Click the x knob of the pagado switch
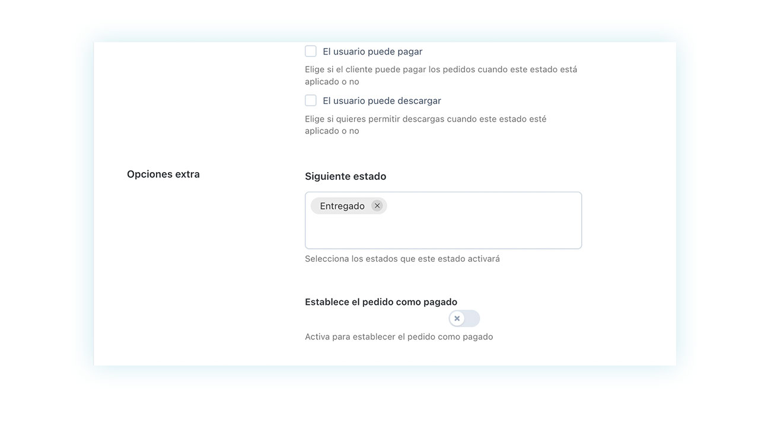 coord(457,319)
